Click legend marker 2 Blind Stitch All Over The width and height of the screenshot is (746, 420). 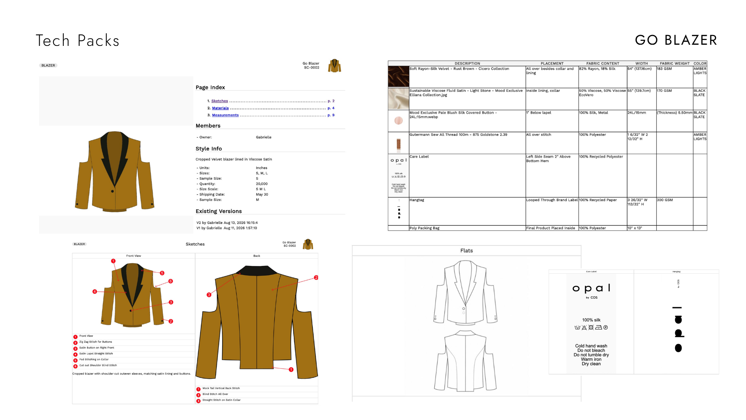point(199,395)
